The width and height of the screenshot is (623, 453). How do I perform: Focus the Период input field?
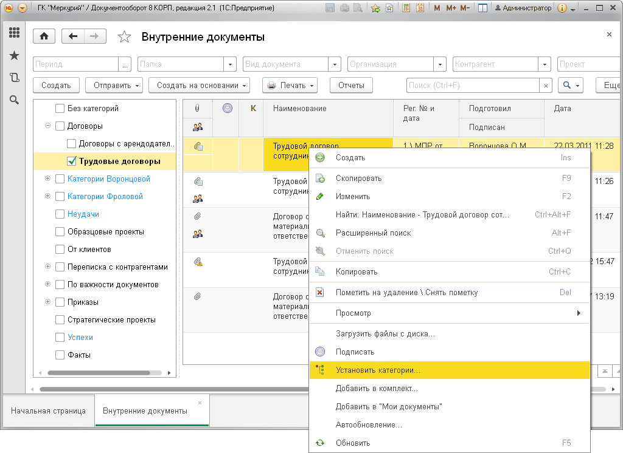click(x=76, y=64)
